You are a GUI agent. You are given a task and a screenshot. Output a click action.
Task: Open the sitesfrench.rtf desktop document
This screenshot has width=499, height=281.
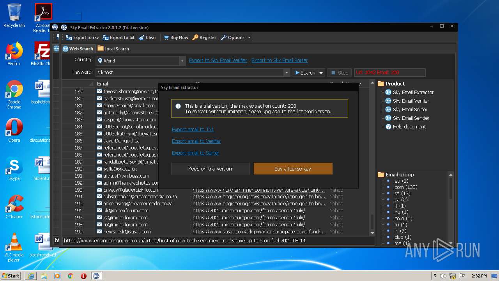43,246
